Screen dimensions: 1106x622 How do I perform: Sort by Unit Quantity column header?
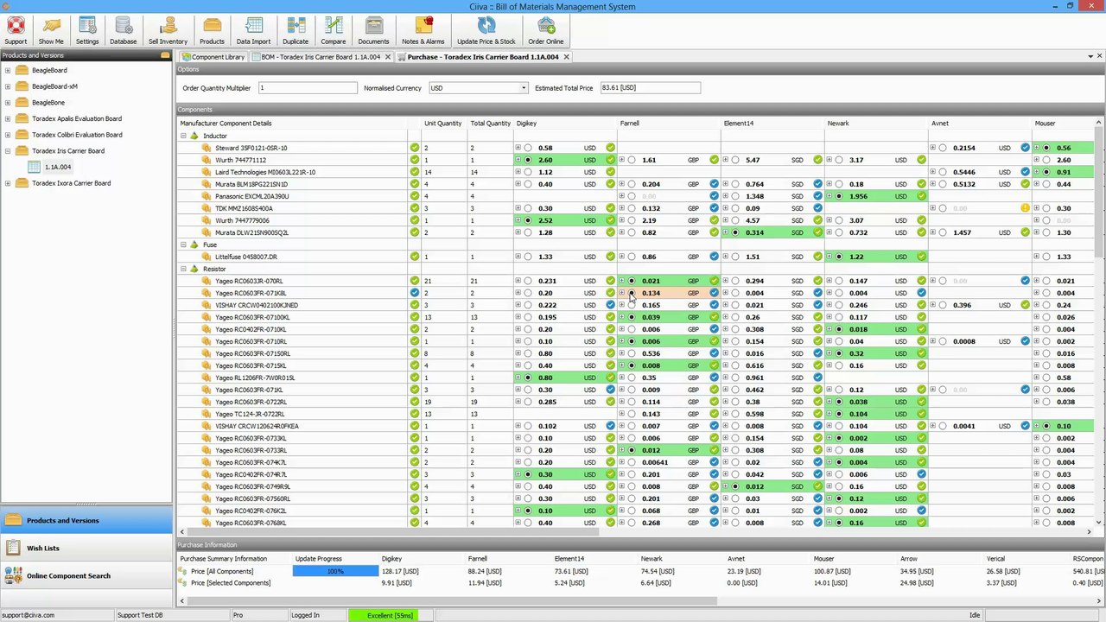coord(443,124)
